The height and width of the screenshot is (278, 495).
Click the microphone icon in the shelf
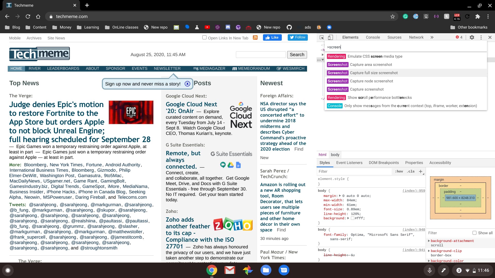tap(430, 270)
